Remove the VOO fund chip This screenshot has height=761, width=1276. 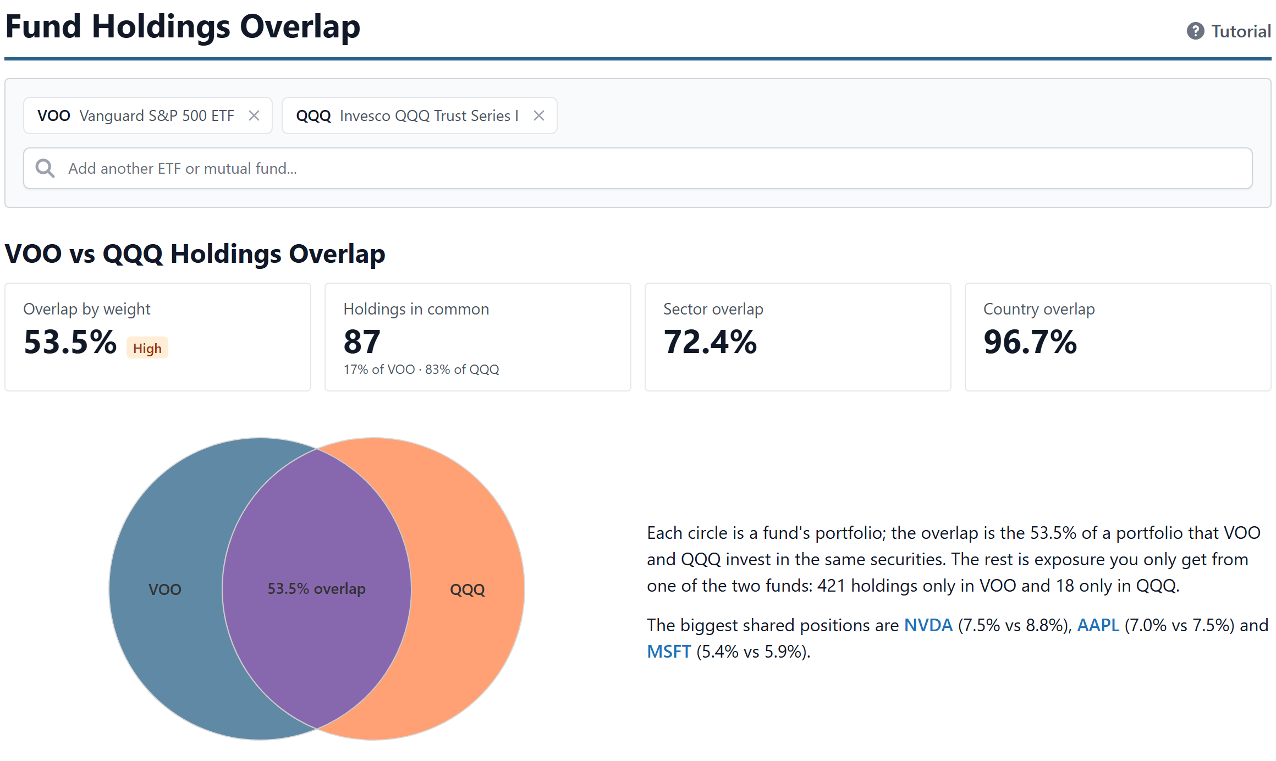pyautogui.click(x=254, y=115)
